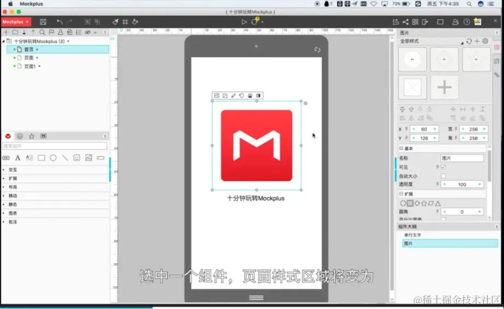The width and height of the screenshot is (504, 309).
Task: Rotate the device with top-right icon
Action: click(318, 50)
